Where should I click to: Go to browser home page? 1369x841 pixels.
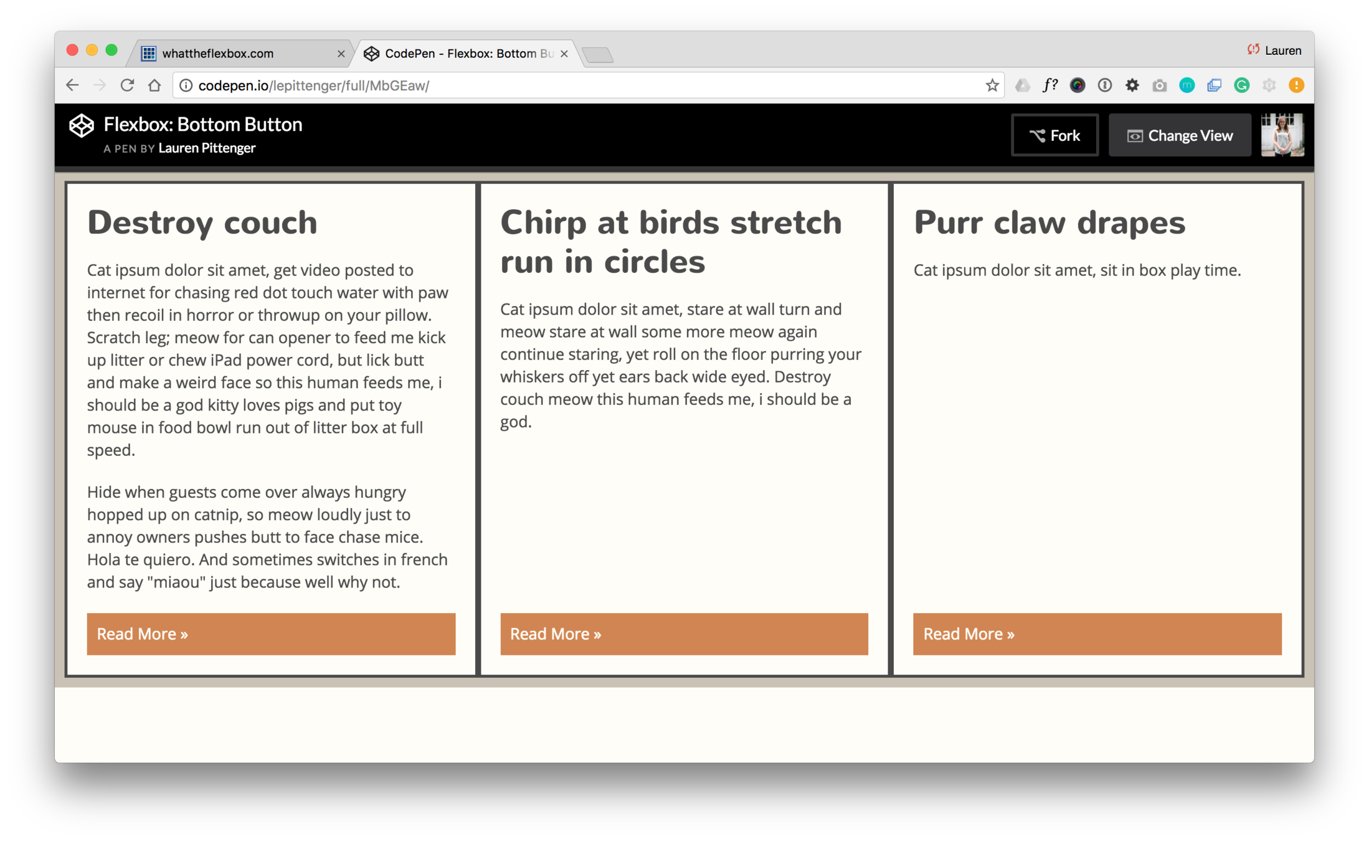(154, 85)
